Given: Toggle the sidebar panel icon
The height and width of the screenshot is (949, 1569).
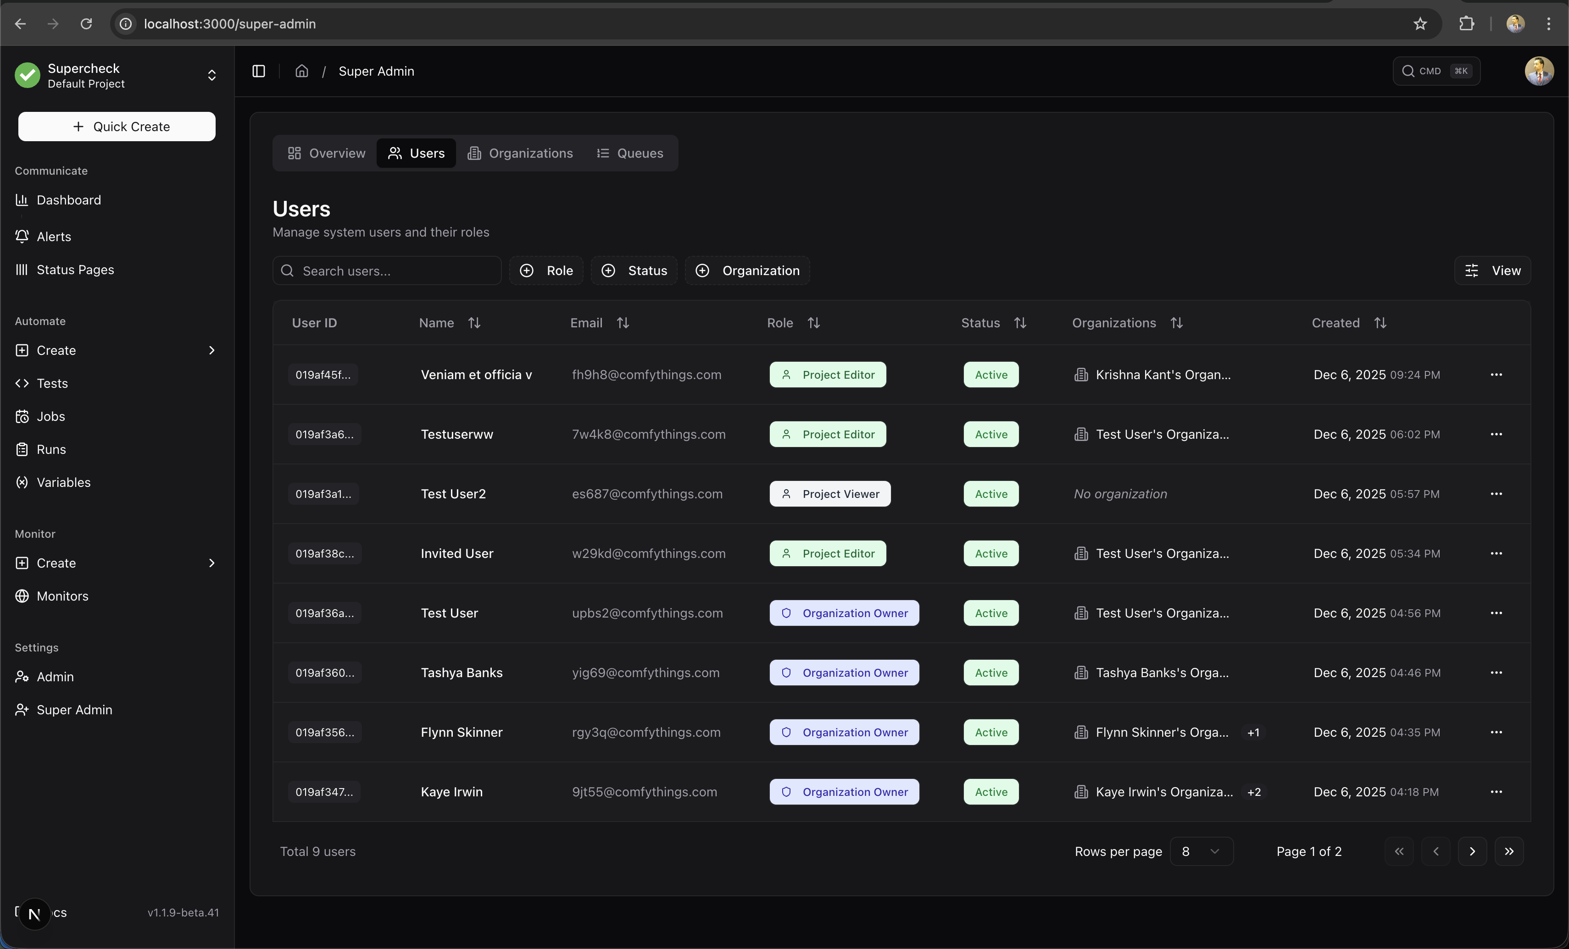Looking at the screenshot, I should (x=259, y=71).
